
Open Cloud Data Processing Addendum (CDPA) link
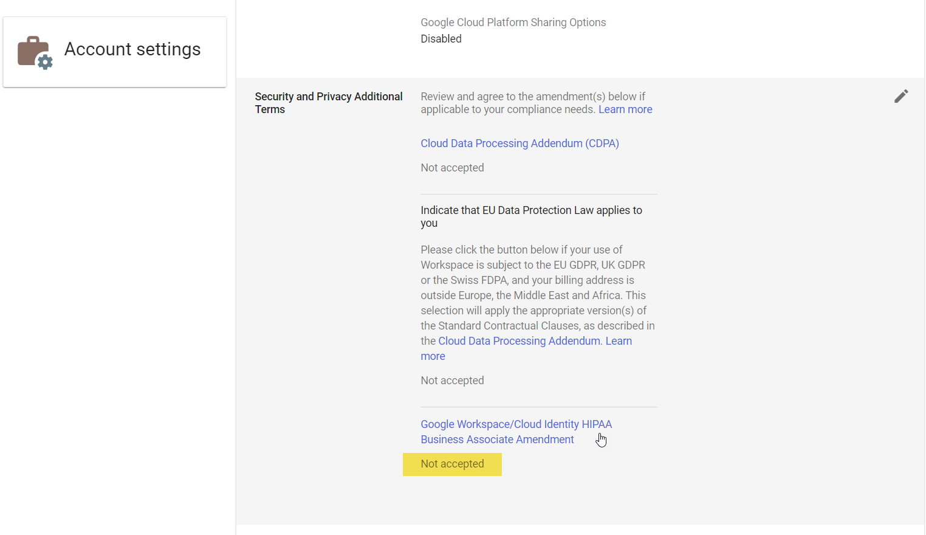tap(520, 143)
